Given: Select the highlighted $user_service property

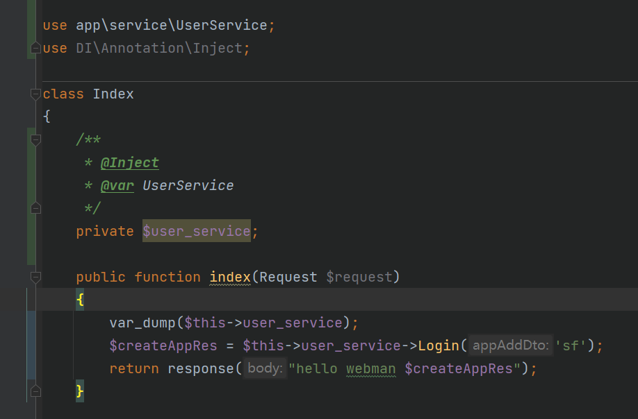Looking at the screenshot, I should tap(197, 231).
